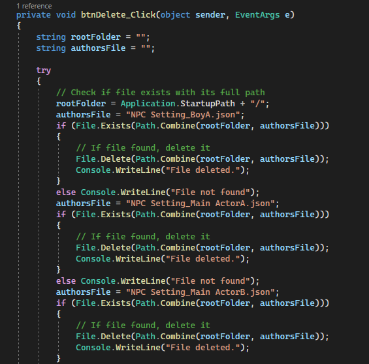The width and height of the screenshot is (369, 364).
Task: Click the "NPC Setting_Main ActorA.json" string
Action: (x=201, y=204)
